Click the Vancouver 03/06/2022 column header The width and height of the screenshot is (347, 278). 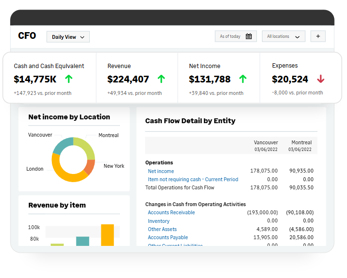(266, 146)
